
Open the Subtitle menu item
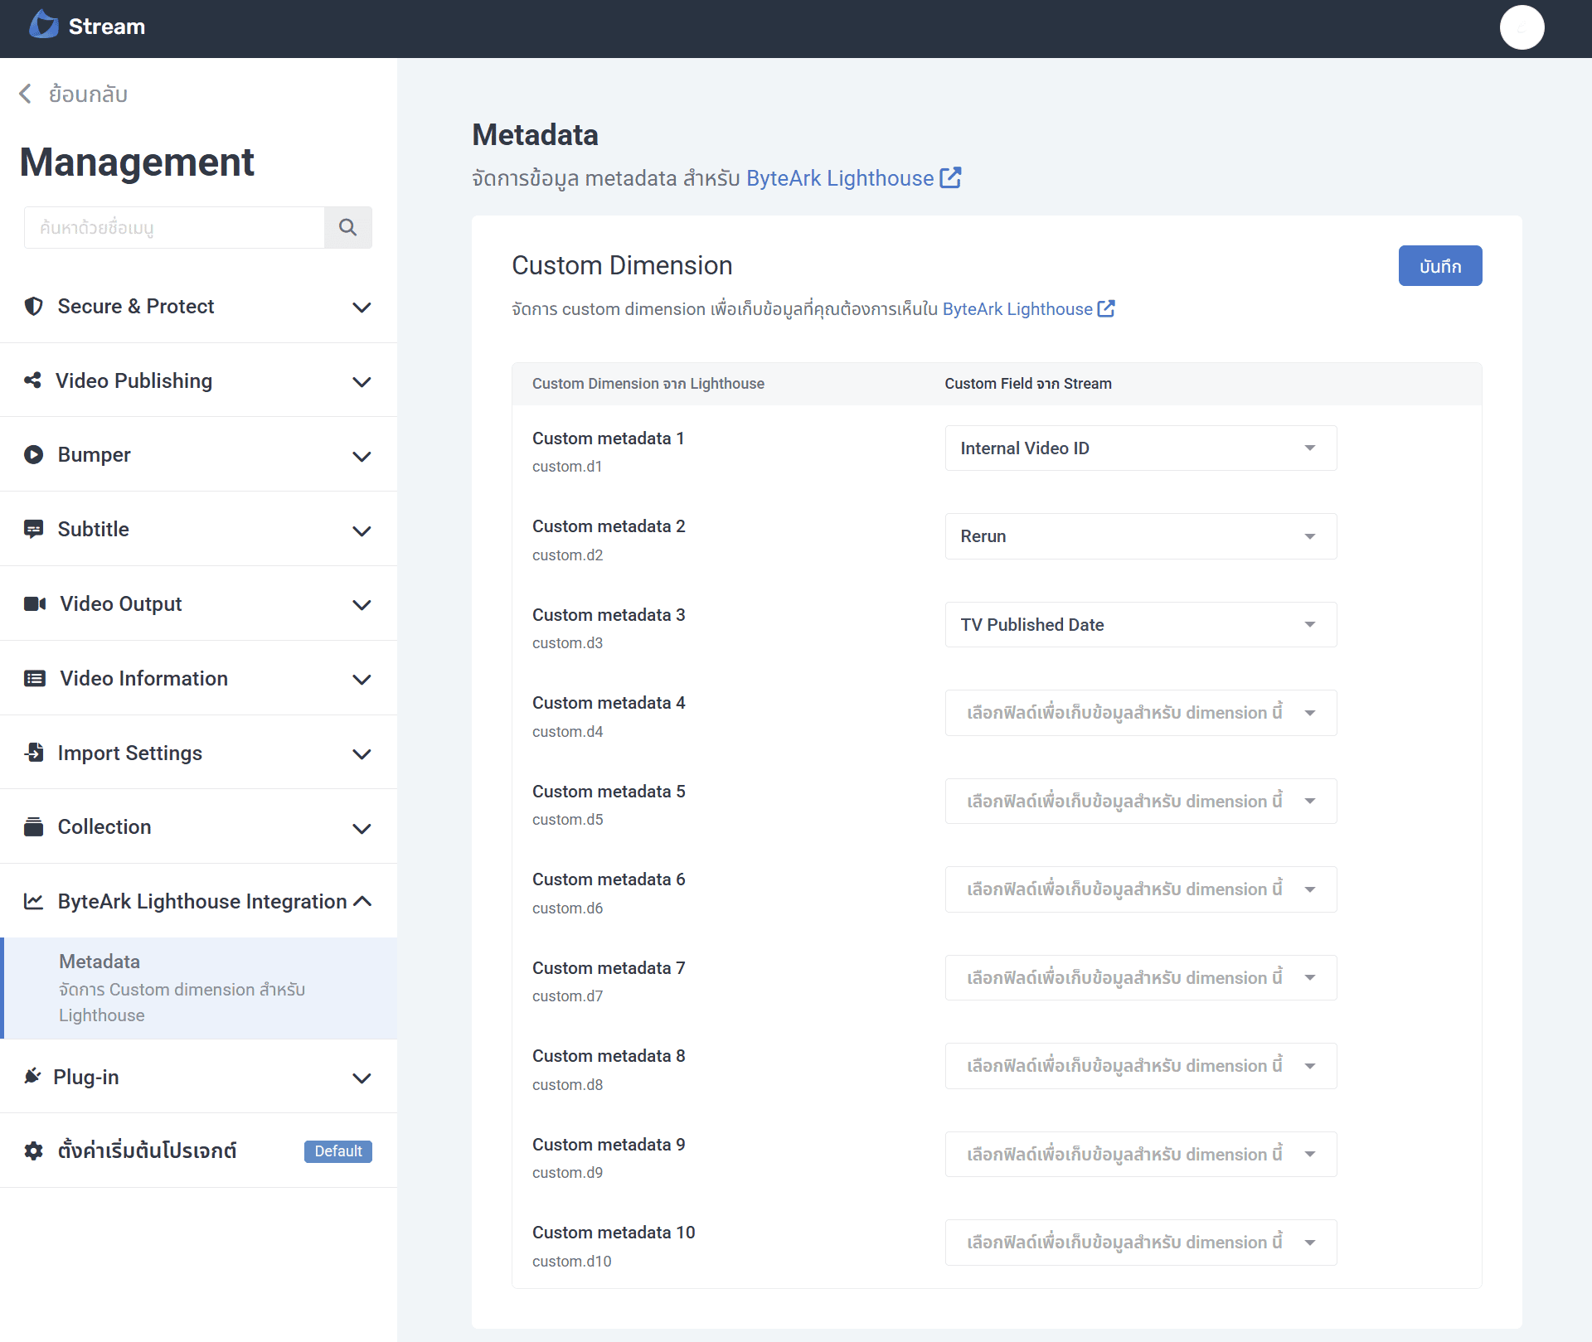199,529
